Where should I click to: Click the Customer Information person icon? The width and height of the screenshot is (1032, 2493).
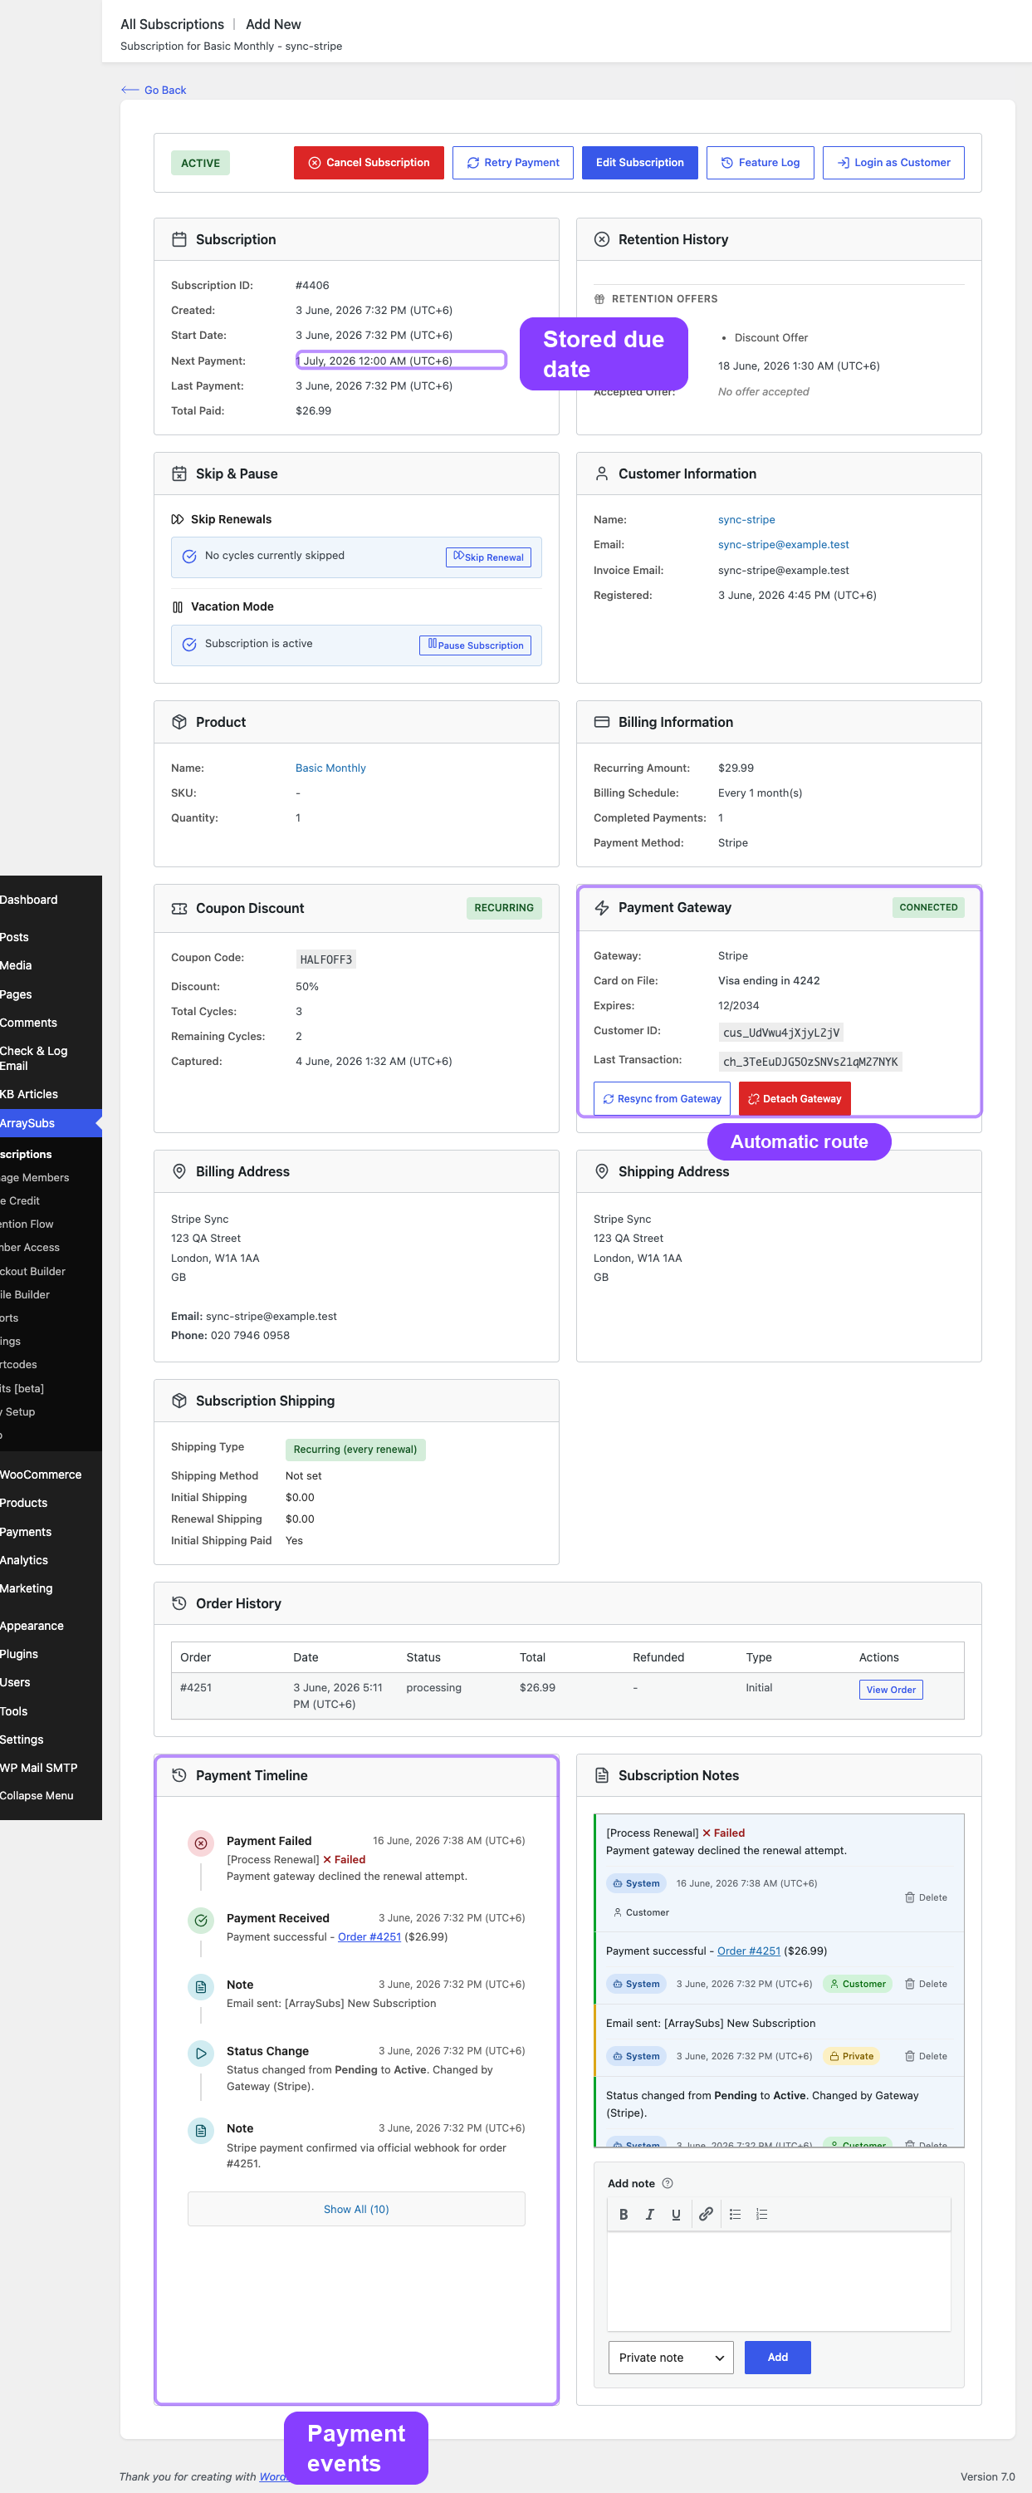(602, 474)
